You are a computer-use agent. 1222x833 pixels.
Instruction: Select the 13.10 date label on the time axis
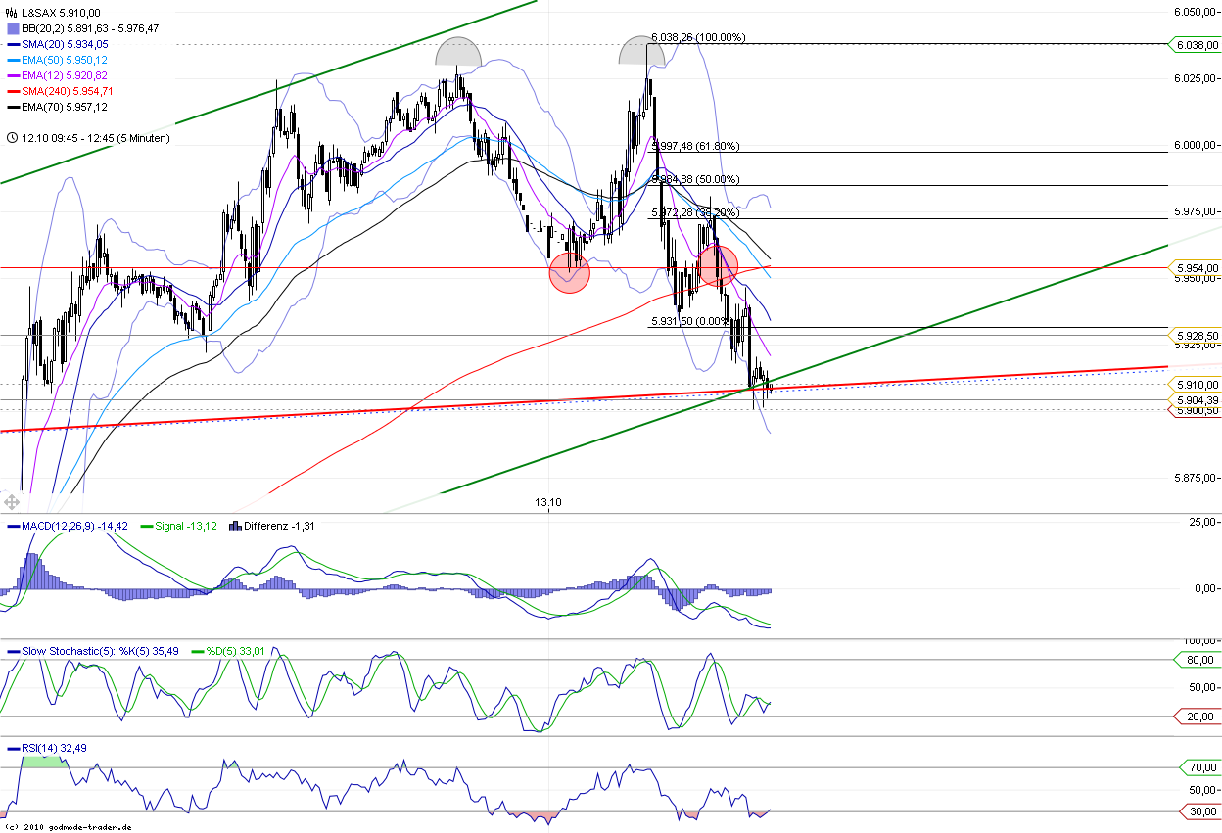[x=547, y=501]
